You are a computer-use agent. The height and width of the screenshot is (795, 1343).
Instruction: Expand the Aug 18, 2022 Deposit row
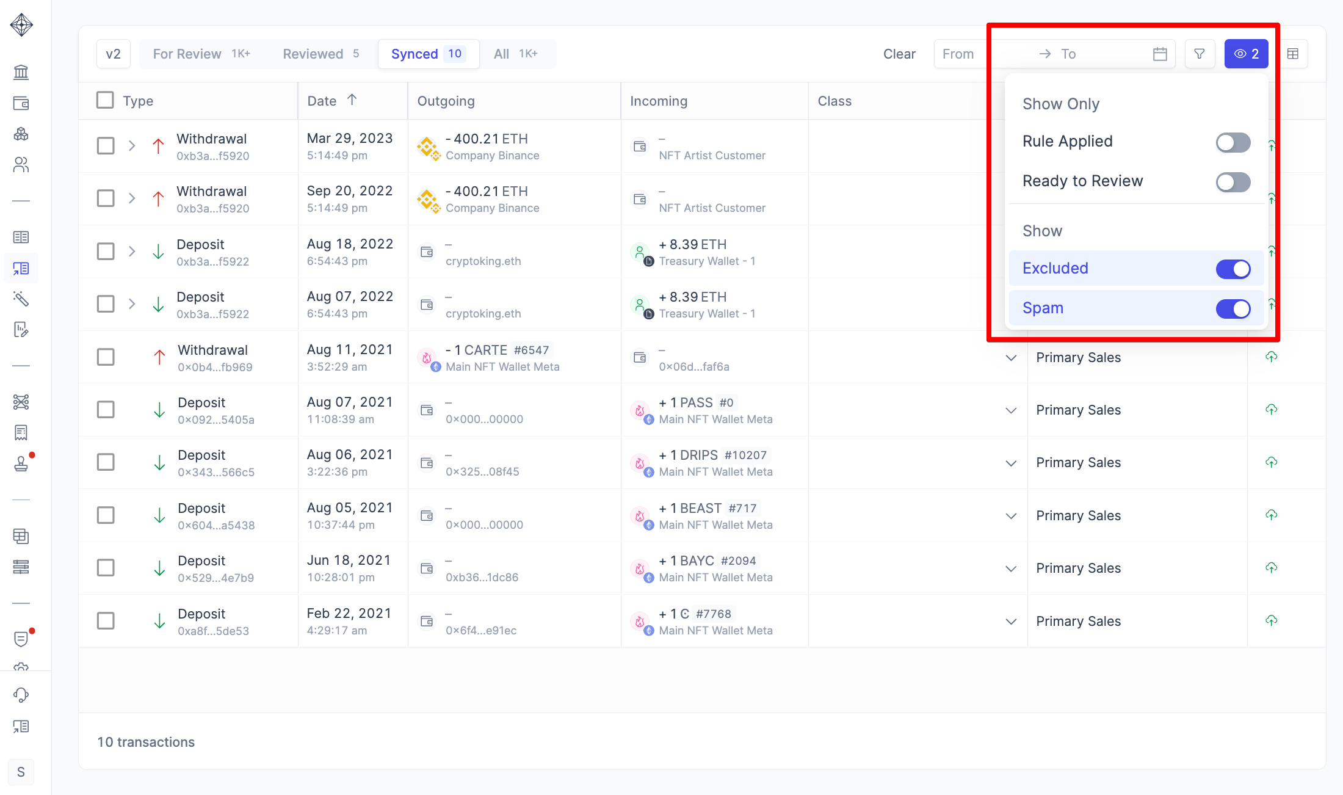click(x=132, y=252)
